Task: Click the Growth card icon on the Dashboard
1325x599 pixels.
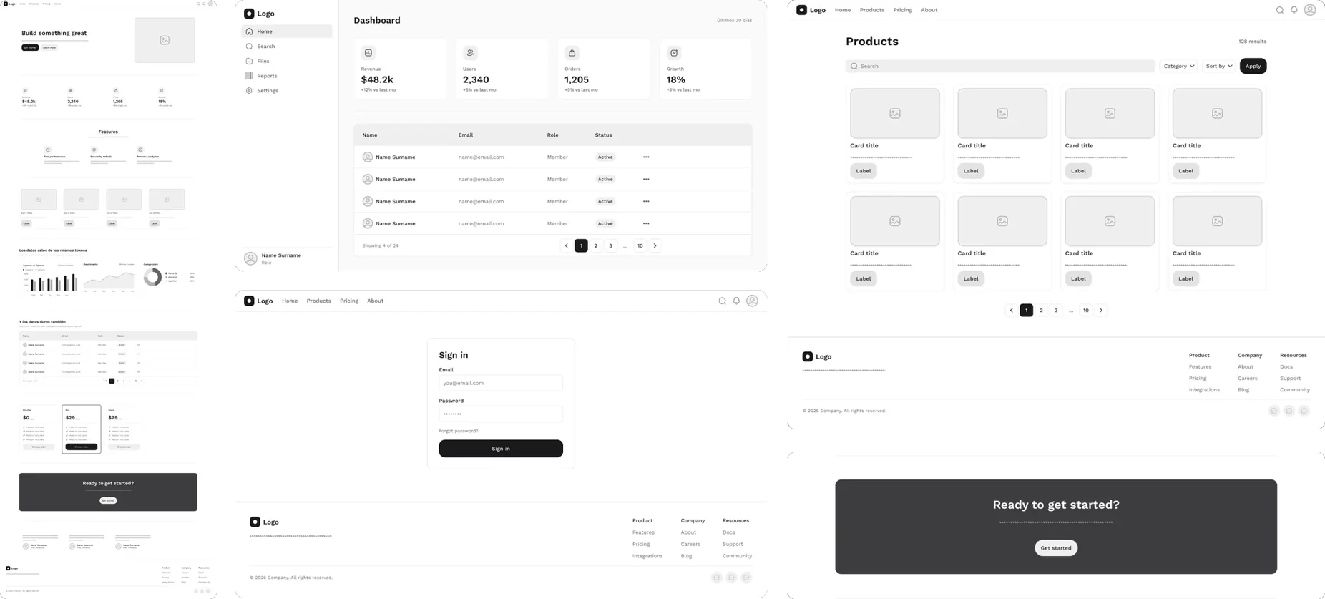Action: tap(674, 53)
